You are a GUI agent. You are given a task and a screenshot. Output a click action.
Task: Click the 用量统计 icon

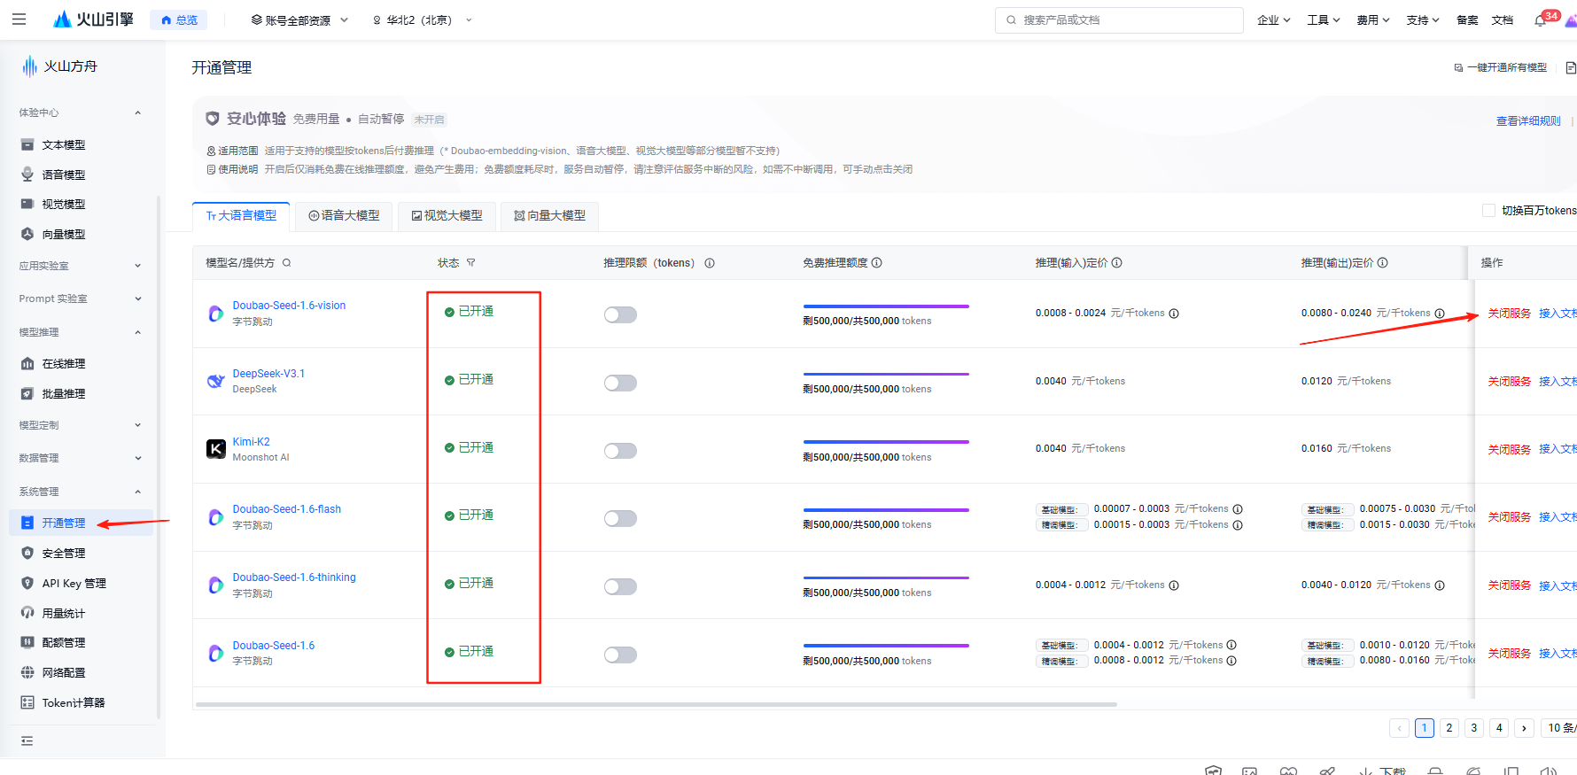(x=27, y=613)
